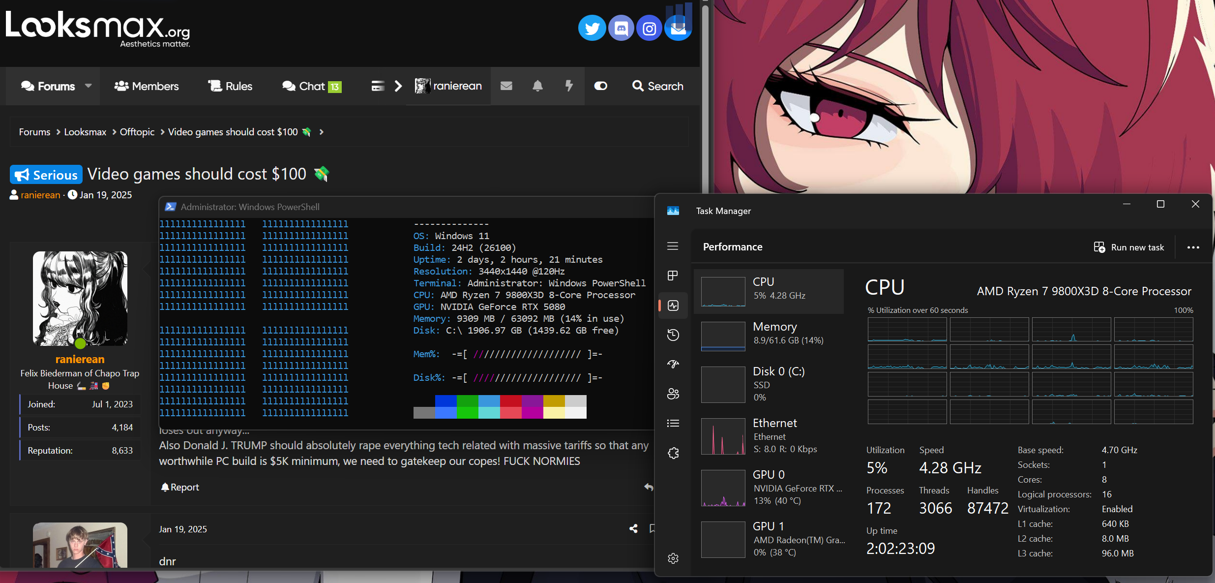1215x583 pixels.
Task: Click Run new task button
Action: (1129, 247)
